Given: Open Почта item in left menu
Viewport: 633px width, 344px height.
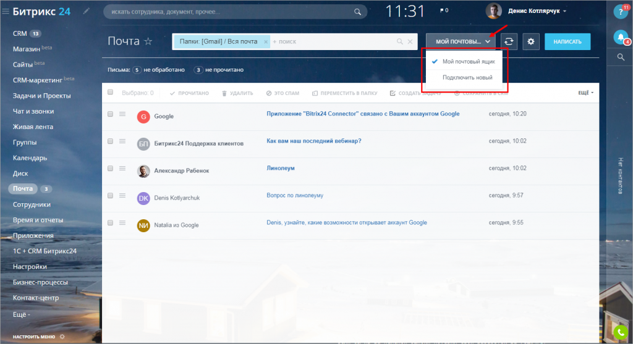Looking at the screenshot, I should [x=23, y=189].
